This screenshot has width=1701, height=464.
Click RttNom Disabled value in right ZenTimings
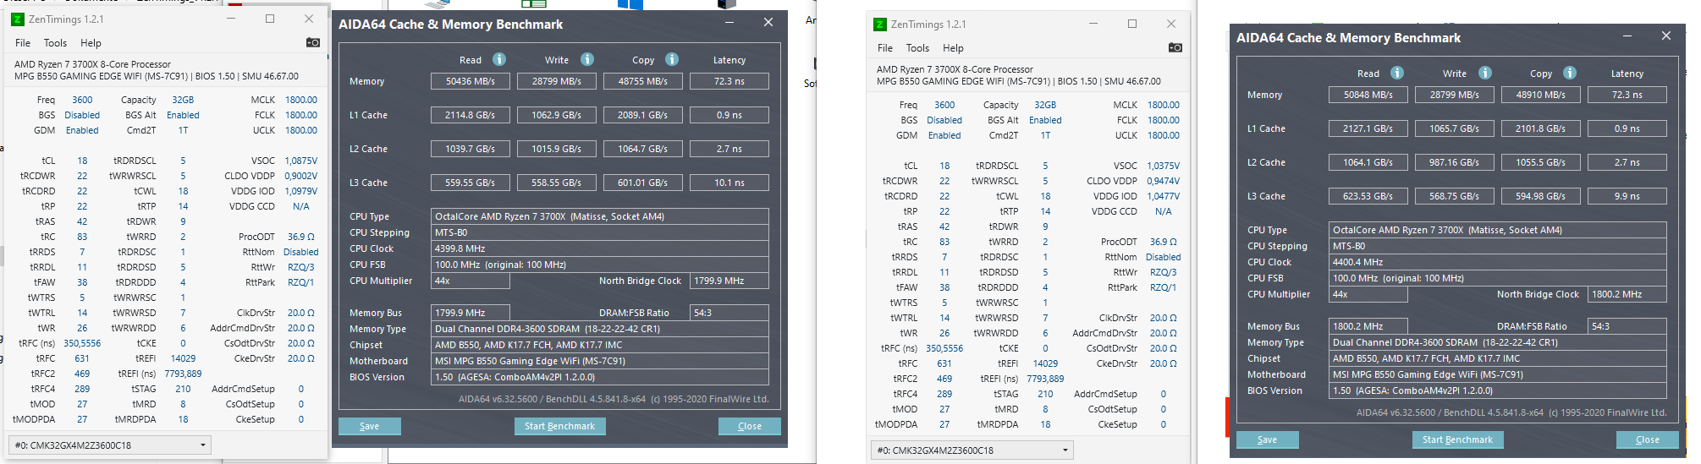(x=1164, y=257)
